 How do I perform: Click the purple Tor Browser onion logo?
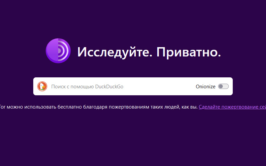tap(58, 51)
